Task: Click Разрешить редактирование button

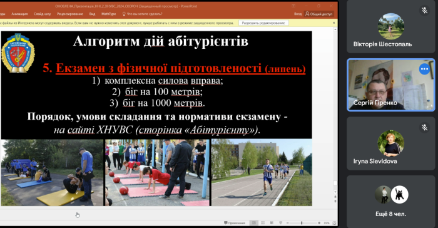Action: (x=263, y=23)
